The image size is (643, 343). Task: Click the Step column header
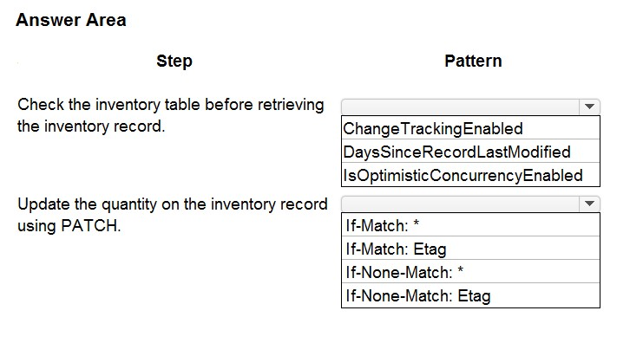click(x=174, y=61)
